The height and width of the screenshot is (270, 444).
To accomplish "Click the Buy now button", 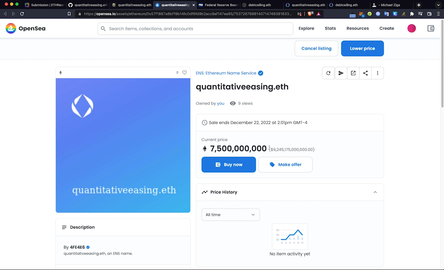I will 229,165.
